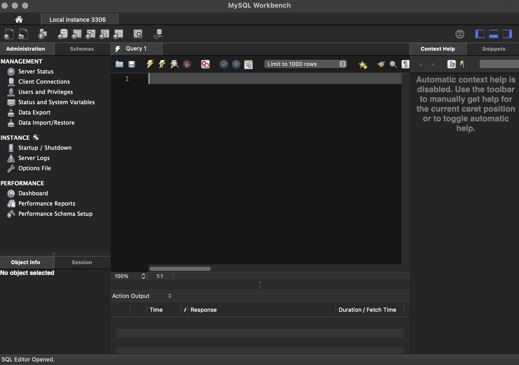Screen dimensions: 519x365
Task: Toggle the bottom output panel visibility
Action: (x=493, y=34)
